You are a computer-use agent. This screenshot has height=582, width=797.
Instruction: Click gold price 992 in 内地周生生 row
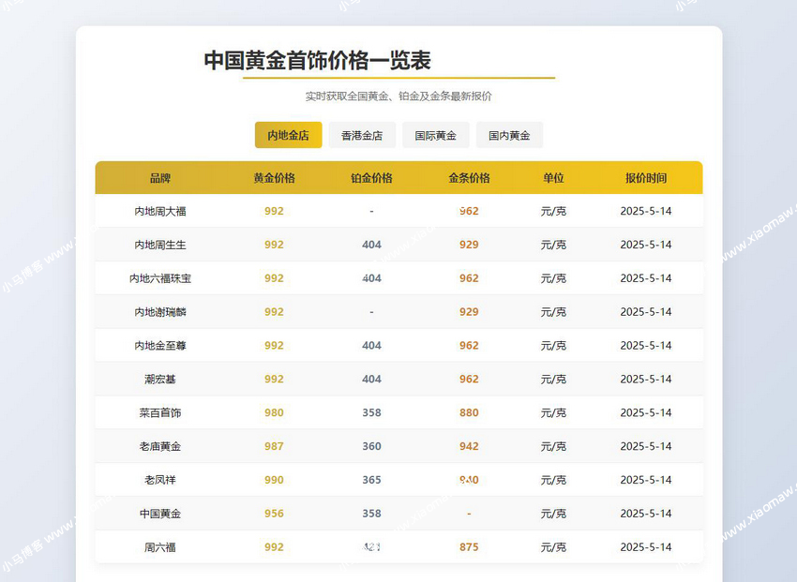(274, 245)
